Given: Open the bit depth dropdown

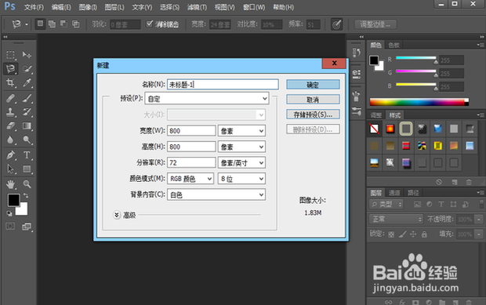Looking at the screenshot, I should (x=241, y=179).
